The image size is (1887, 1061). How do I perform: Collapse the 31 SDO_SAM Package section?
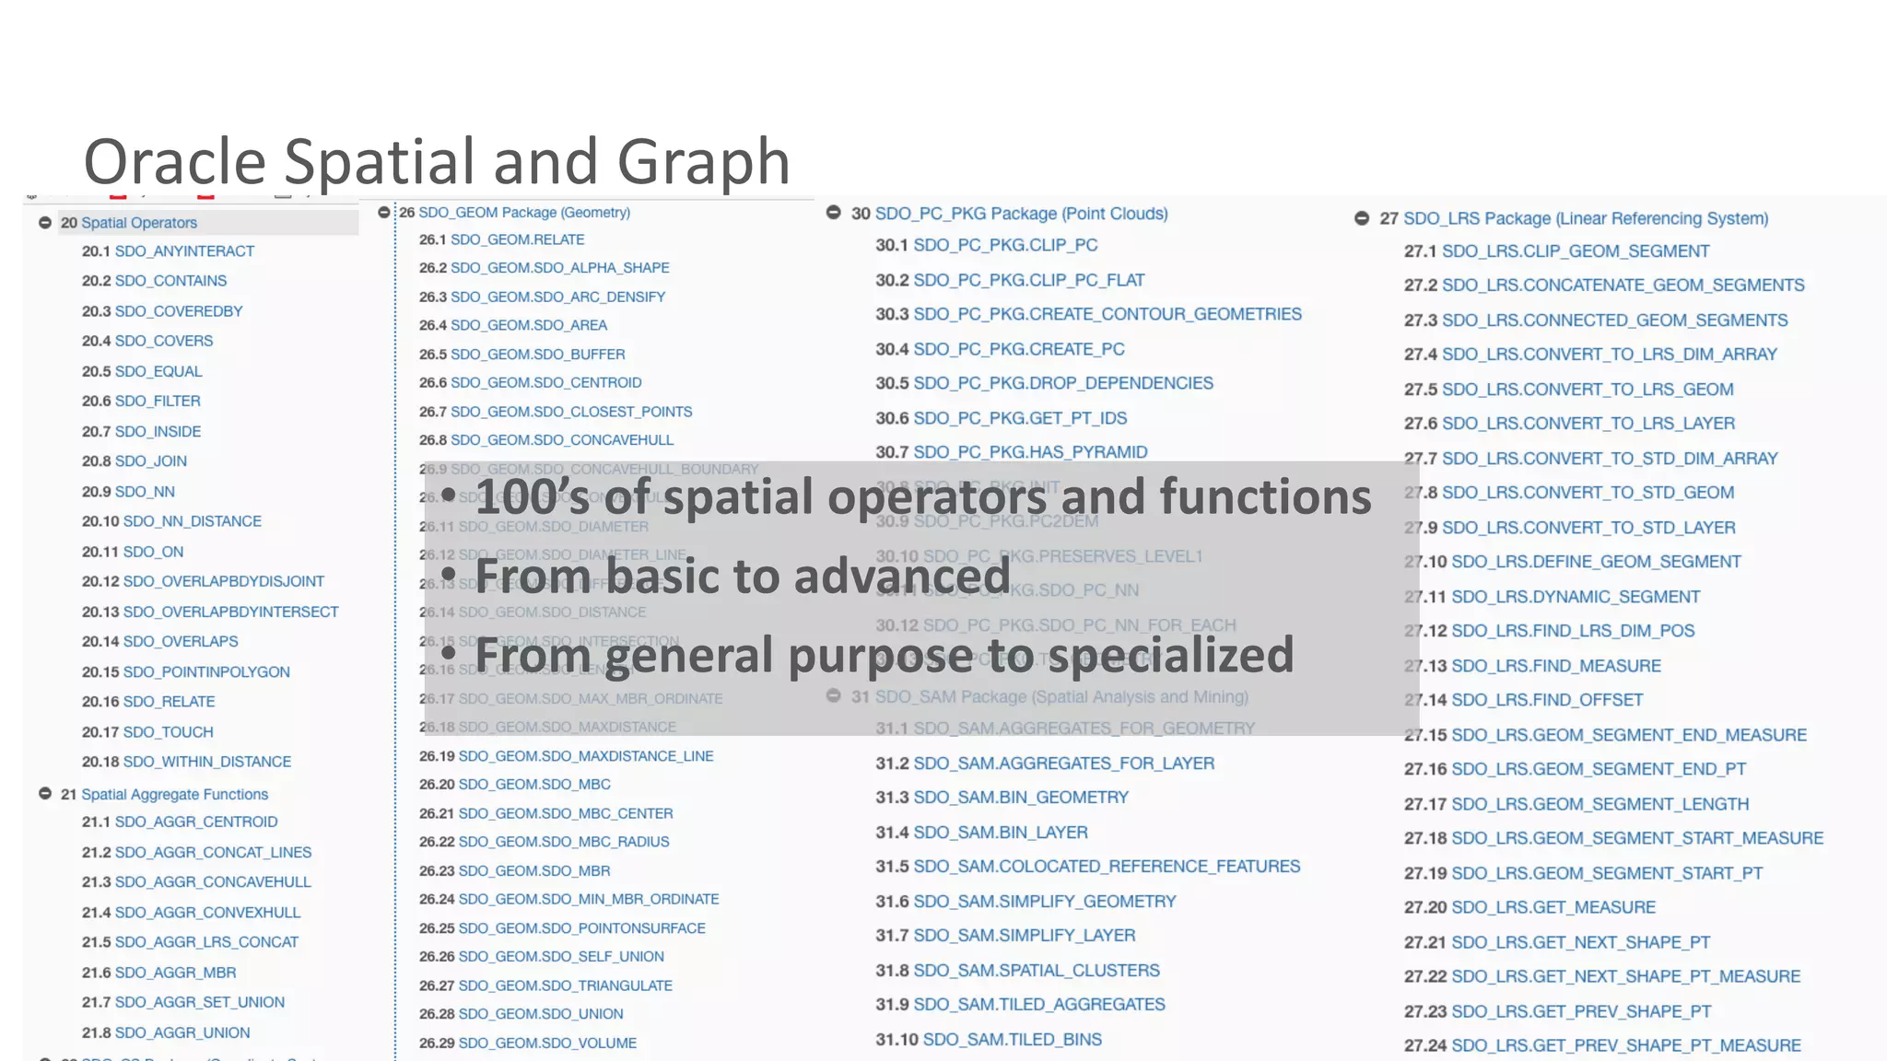click(834, 696)
